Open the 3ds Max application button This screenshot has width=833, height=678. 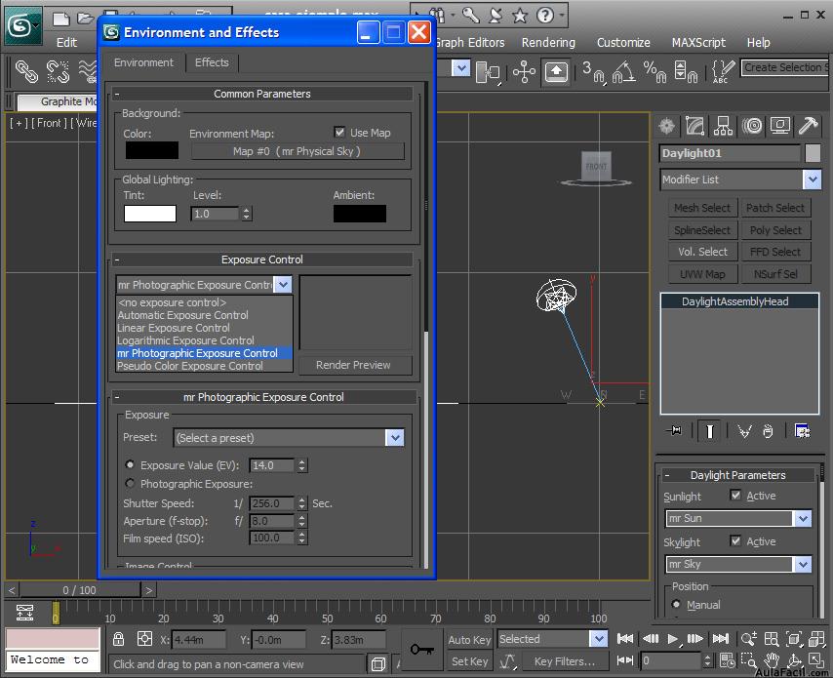(22, 25)
